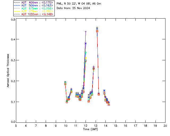Click the 0.0 y-axis tick label

[x=13, y=122]
